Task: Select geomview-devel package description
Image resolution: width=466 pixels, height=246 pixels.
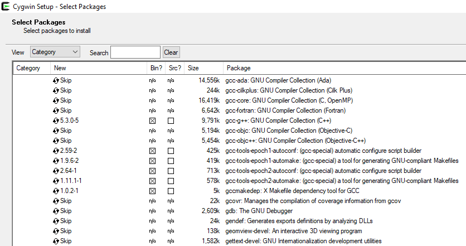Action: click(x=294, y=231)
